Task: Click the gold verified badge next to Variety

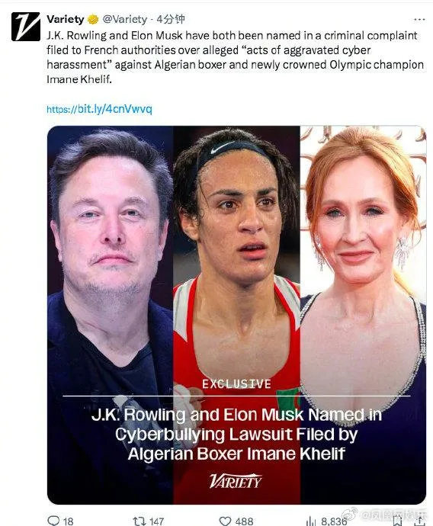Action: (93, 20)
